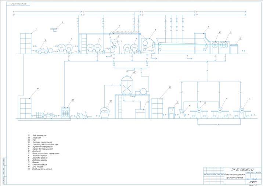Select the waste baler labeled 20
Viewport: 263px width, 186px height.
65,113
